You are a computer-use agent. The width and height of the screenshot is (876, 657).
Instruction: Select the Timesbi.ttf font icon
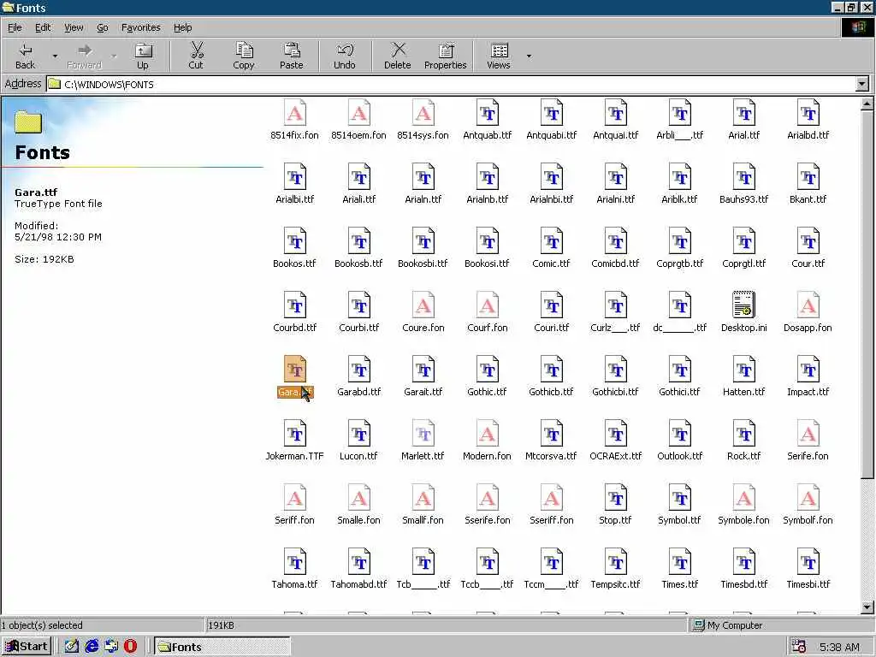coord(808,569)
